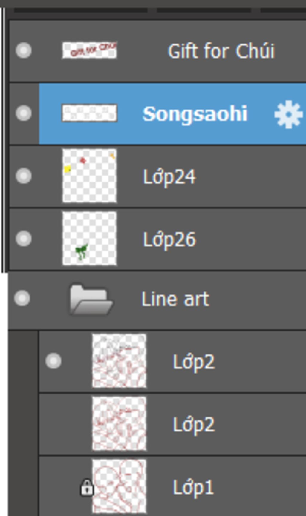The image size is (306, 516).
Task: Hide the Line art folder group
Action: tap(22, 298)
